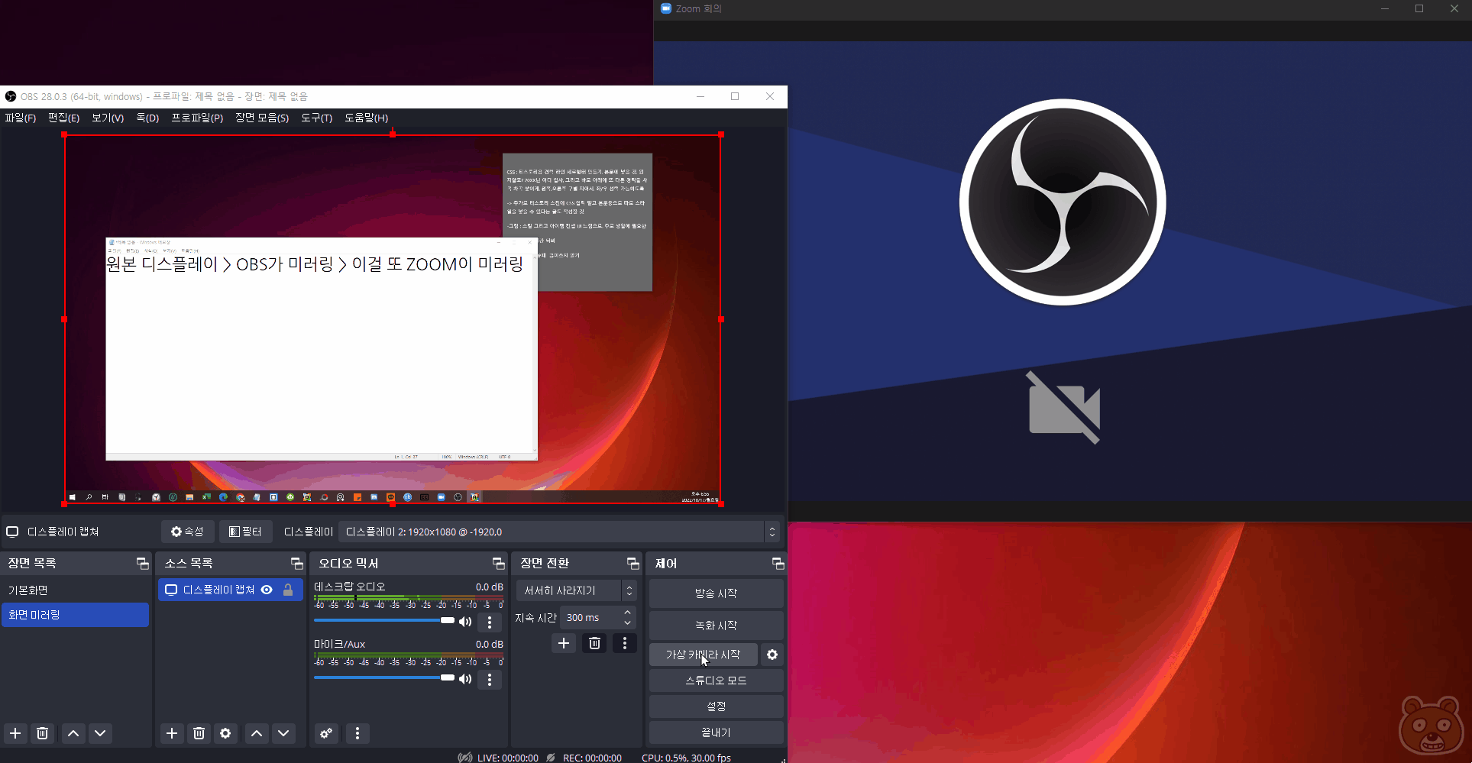Click the 속성 properties button

point(187,532)
